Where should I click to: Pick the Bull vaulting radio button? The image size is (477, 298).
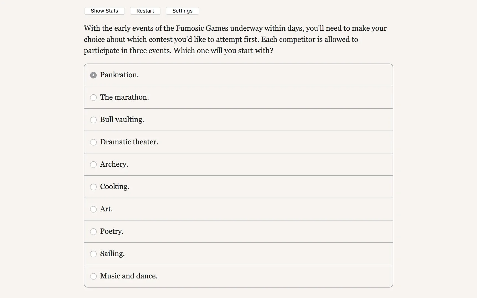pyautogui.click(x=93, y=120)
